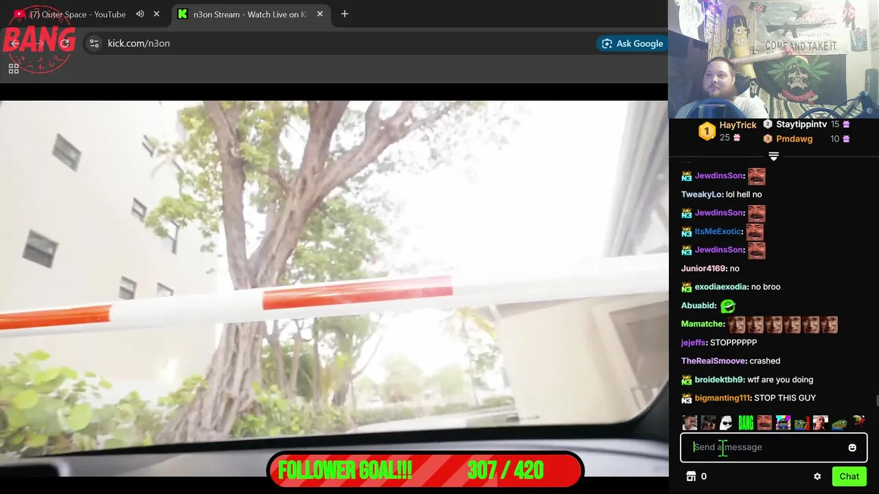The image size is (879, 494).
Task: Open chat settings gear
Action: click(x=817, y=476)
